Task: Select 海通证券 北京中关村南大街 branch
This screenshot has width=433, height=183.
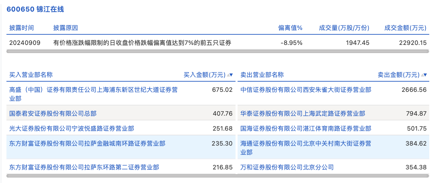Action: (306, 144)
